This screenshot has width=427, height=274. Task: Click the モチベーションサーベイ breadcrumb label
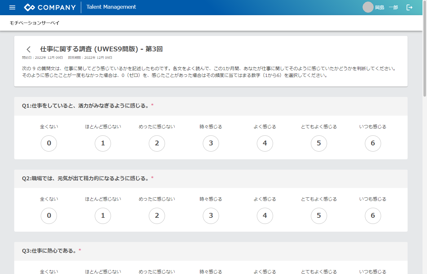(x=35, y=23)
